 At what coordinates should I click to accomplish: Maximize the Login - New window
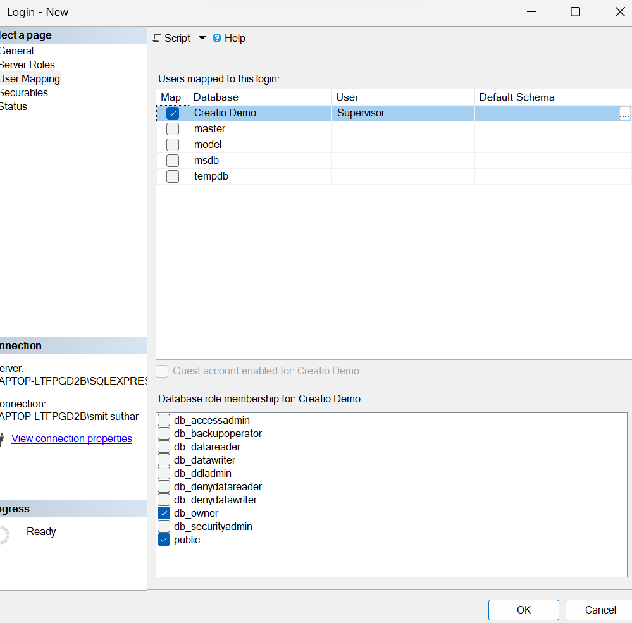pos(575,12)
